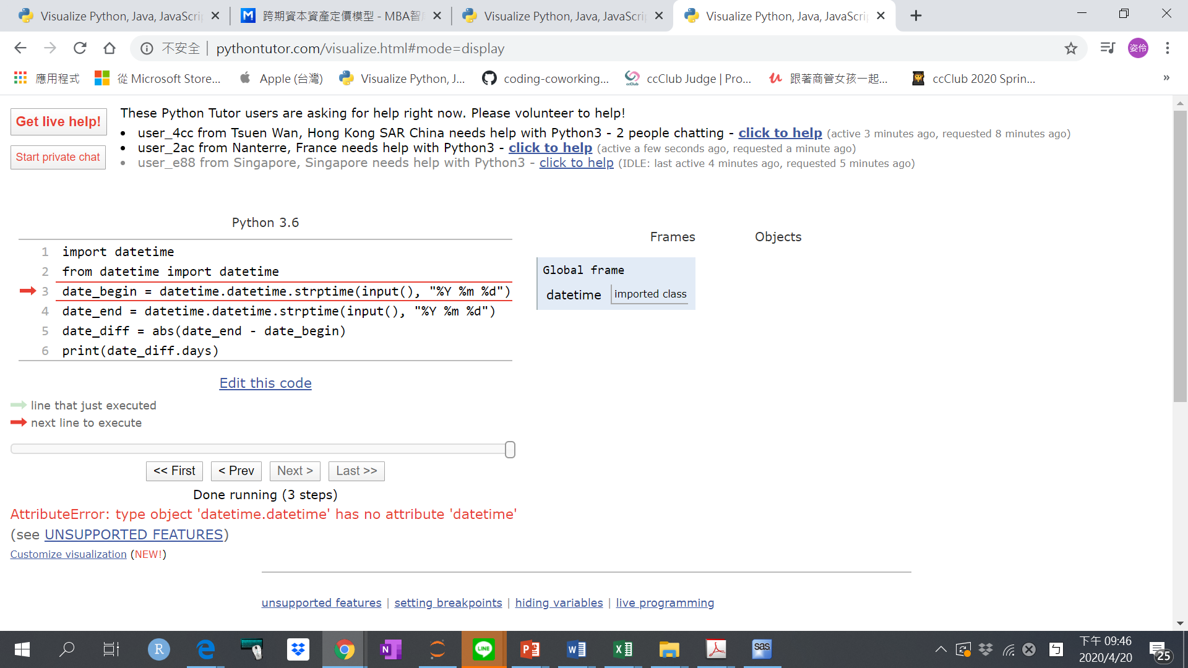1188x668 pixels.
Task: Switch to the first Visualize Python tab
Action: pos(111,15)
